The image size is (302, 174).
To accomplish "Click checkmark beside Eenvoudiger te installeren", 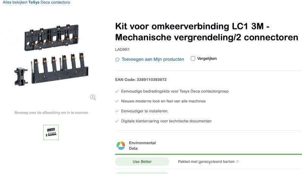I will coord(117,111).
